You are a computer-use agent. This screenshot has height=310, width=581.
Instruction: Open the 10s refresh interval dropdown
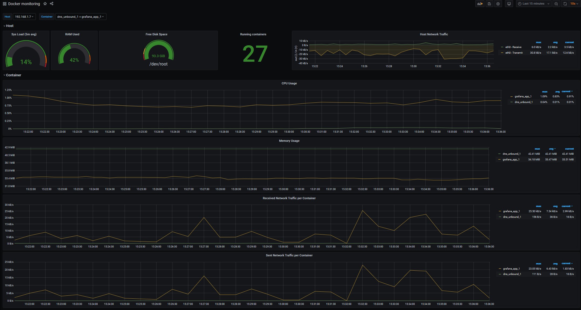pyautogui.click(x=574, y=4)
